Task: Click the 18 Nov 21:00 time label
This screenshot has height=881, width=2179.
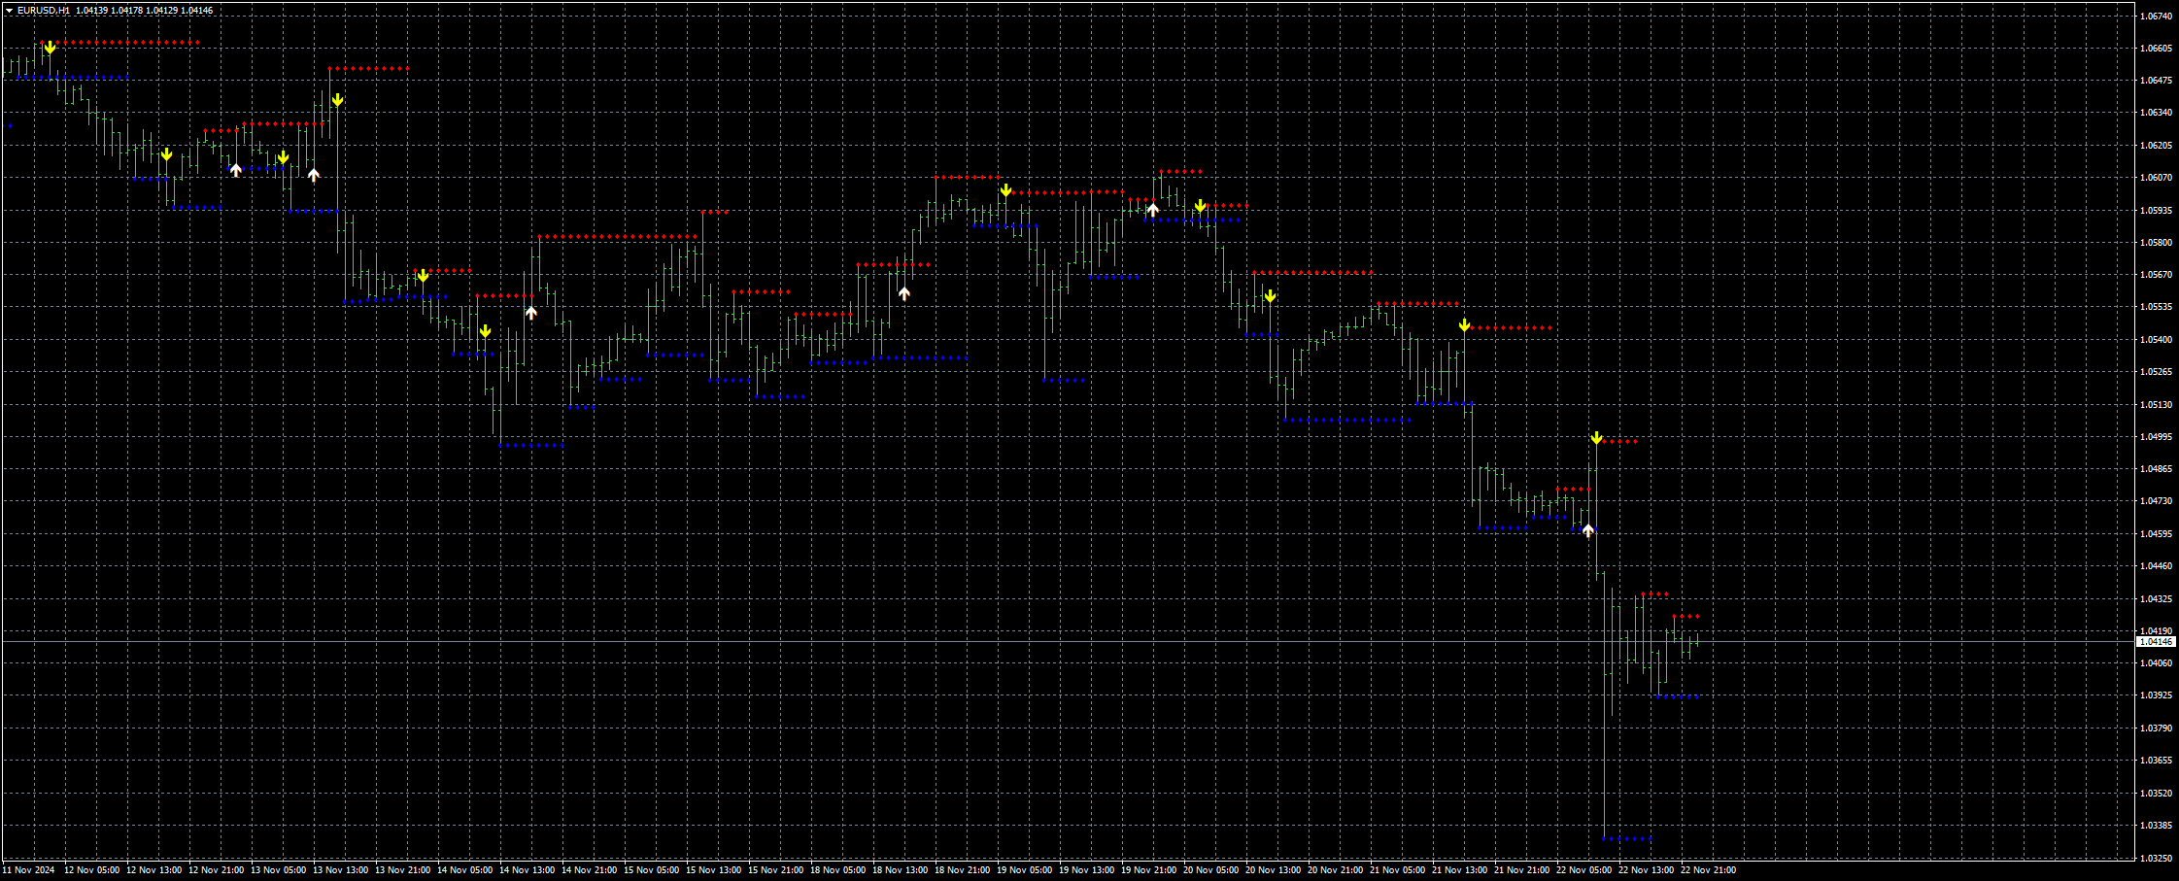Action: pos(962,870)
